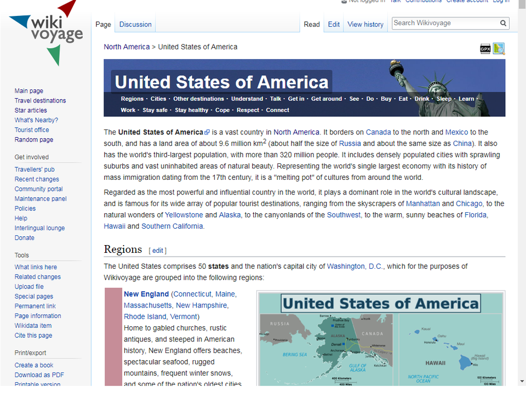Open the full-screen dynamic map icon
The height and width of the screenshot is (409, 526).
499,49
